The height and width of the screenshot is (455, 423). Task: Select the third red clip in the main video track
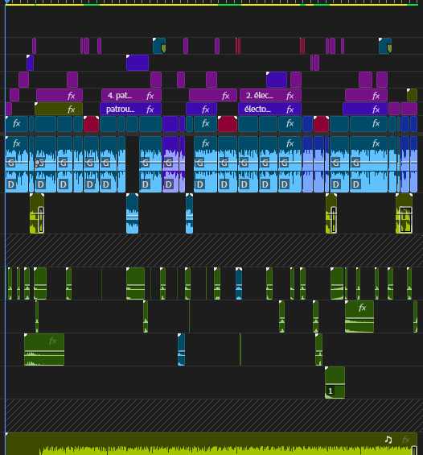322,124
